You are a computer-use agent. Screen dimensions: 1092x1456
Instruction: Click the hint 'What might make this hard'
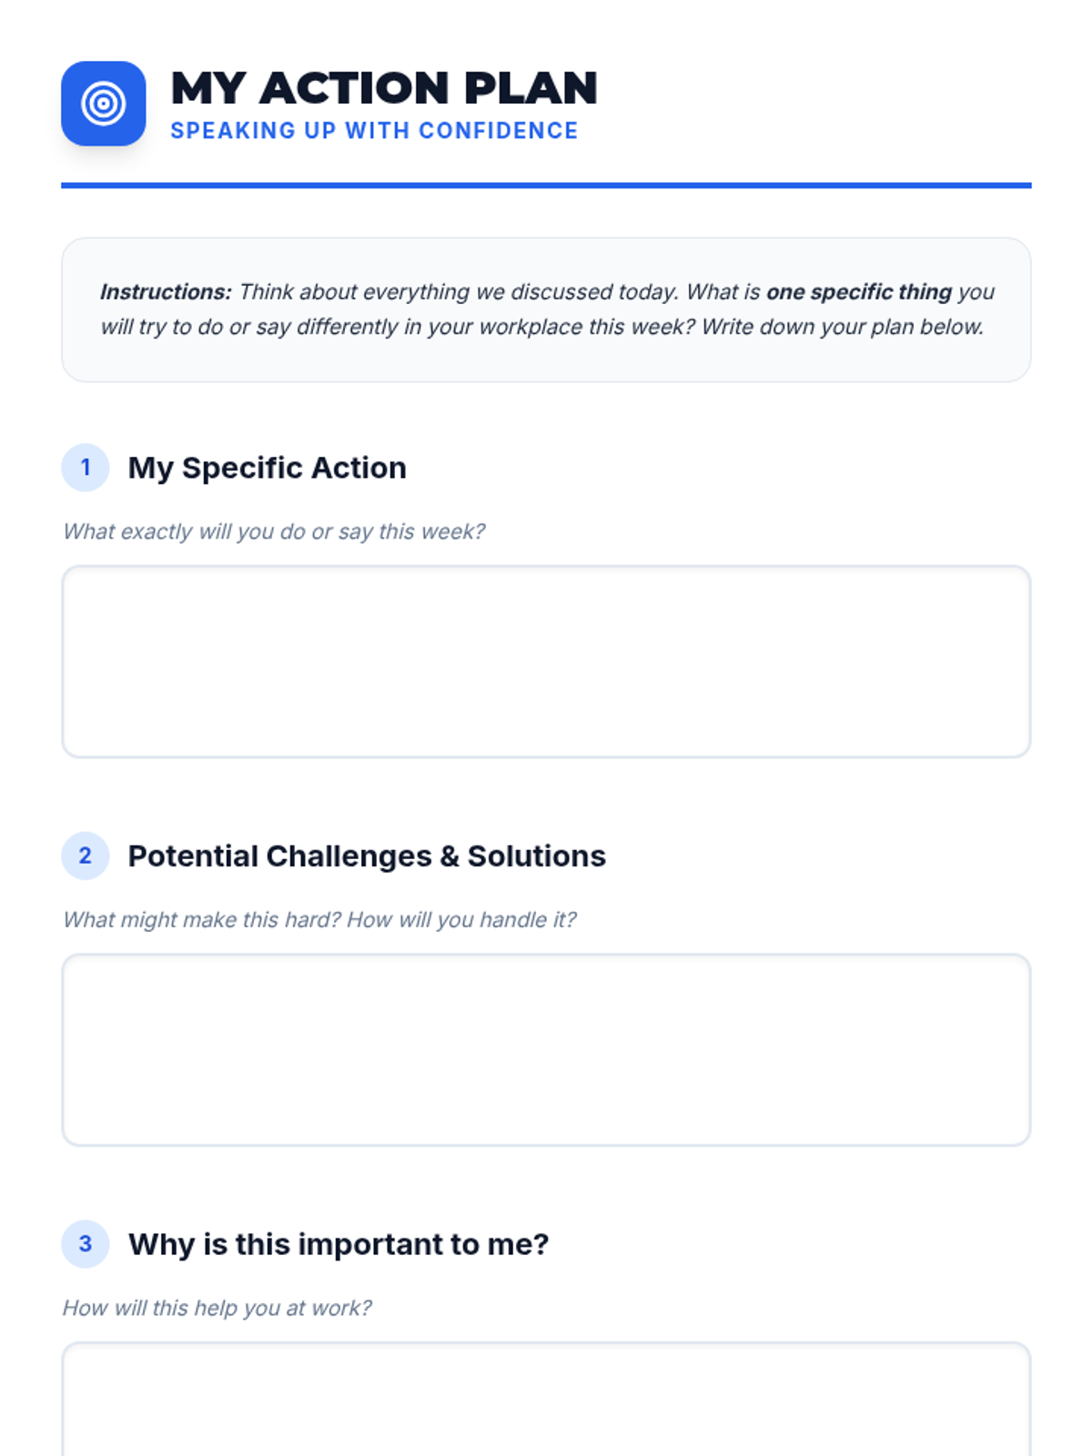coord(319,920)
